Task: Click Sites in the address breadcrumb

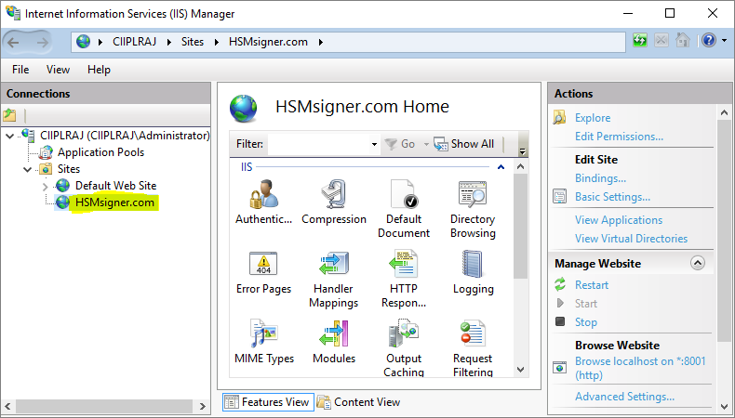Action: (x=193, y=42)
